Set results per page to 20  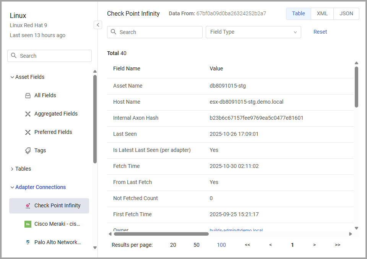tap(173, 245)
